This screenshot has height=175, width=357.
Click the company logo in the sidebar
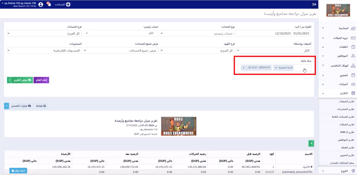338,10
